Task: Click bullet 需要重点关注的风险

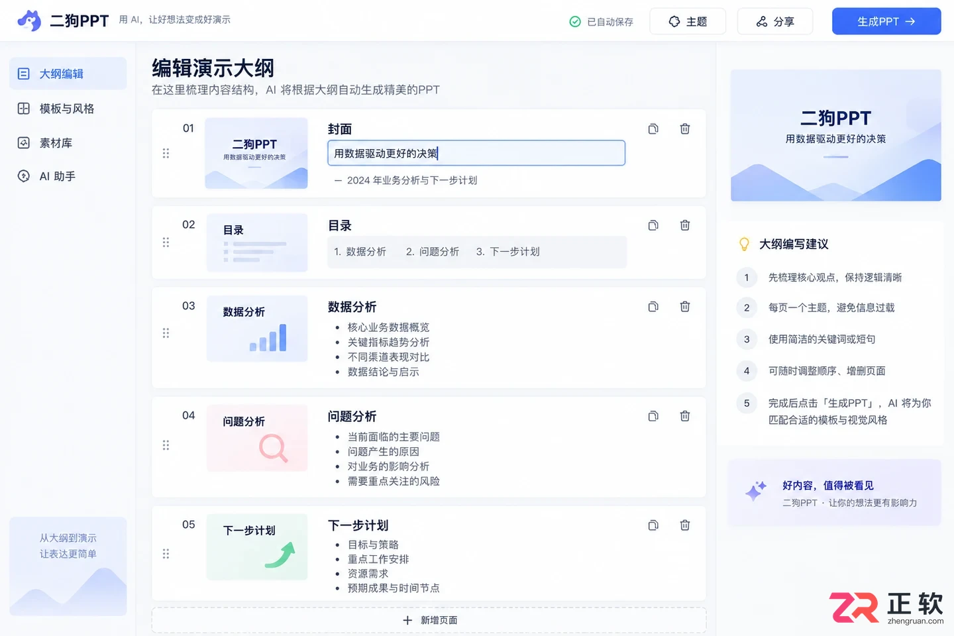Action: [394, 481]
